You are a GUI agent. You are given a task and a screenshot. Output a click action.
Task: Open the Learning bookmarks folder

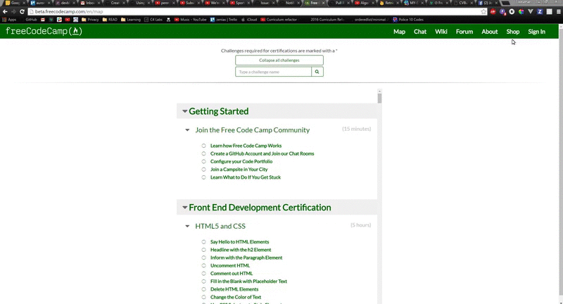[131, 20]
